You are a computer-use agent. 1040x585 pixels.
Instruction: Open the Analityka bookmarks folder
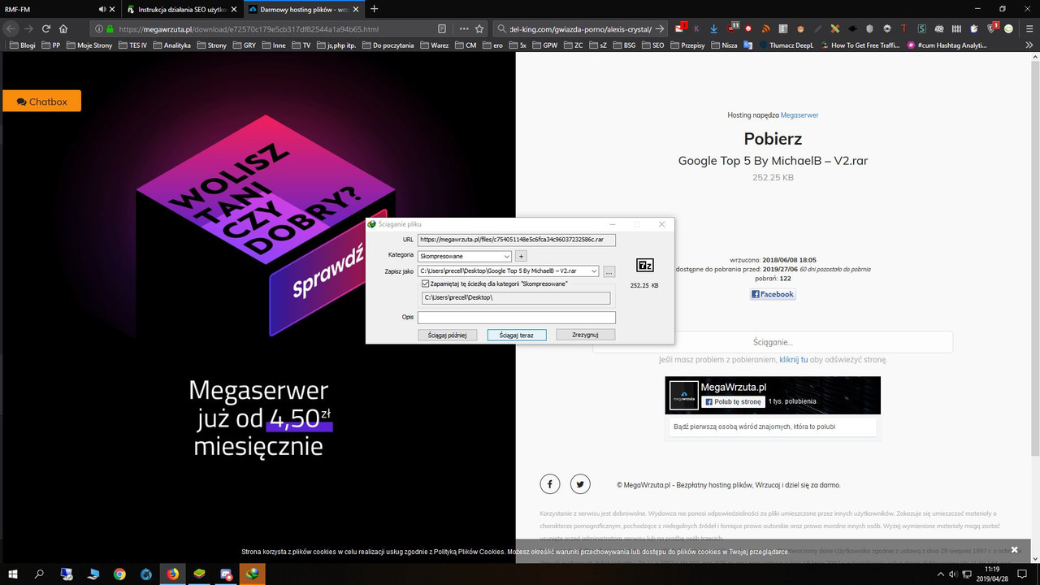[x=171, y=45]
